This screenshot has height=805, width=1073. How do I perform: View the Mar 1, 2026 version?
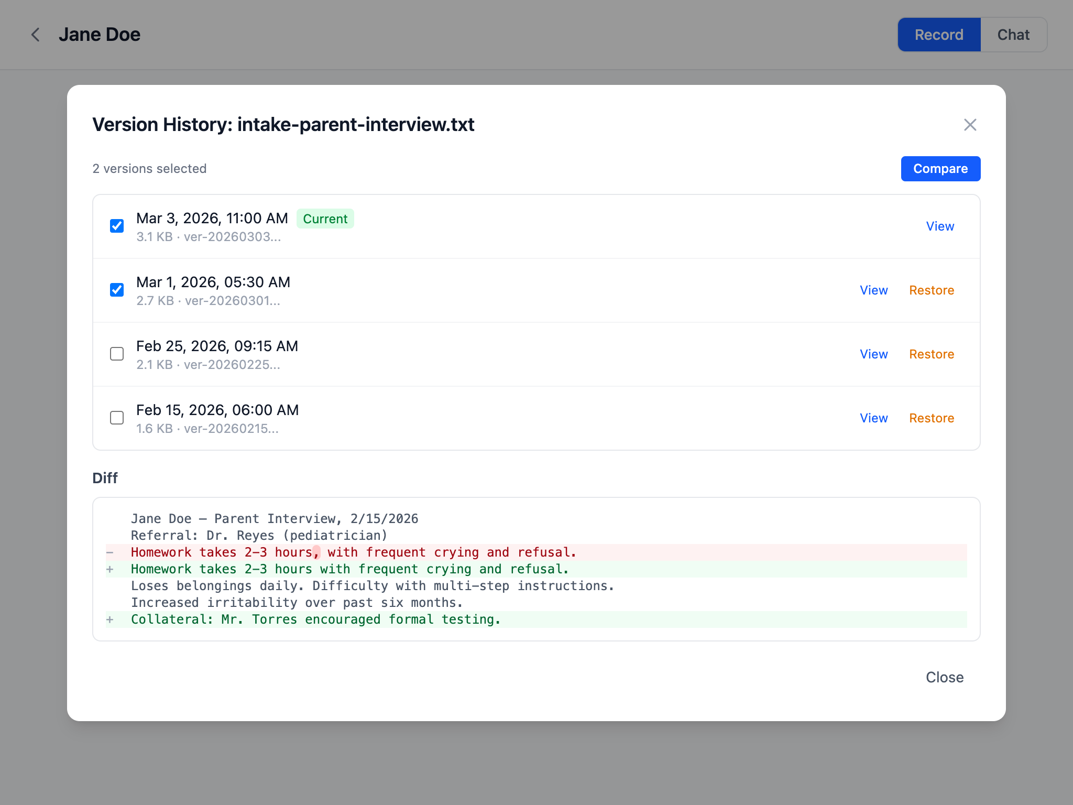pyautogui.click(x=874, y=290)
